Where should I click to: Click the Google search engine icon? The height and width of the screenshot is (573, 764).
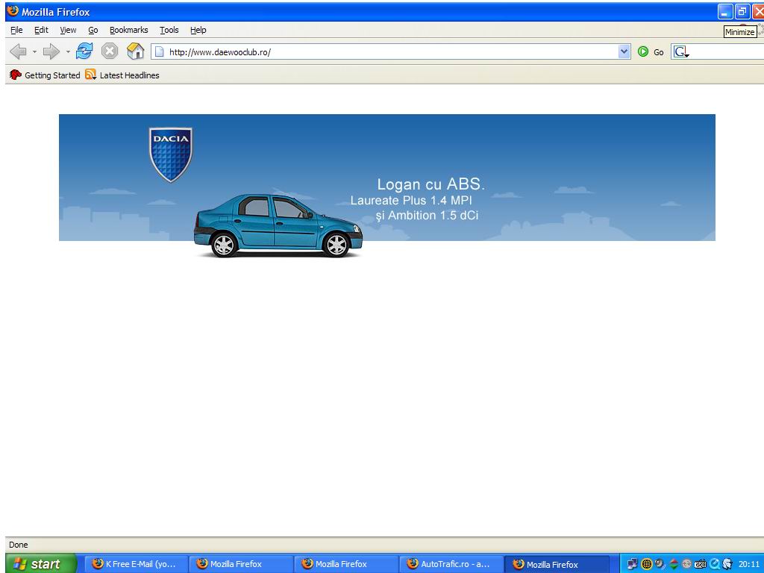(680, 51)
